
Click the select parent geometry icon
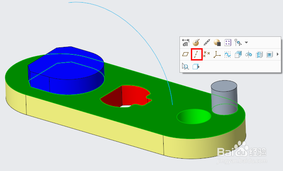[238, 43]
